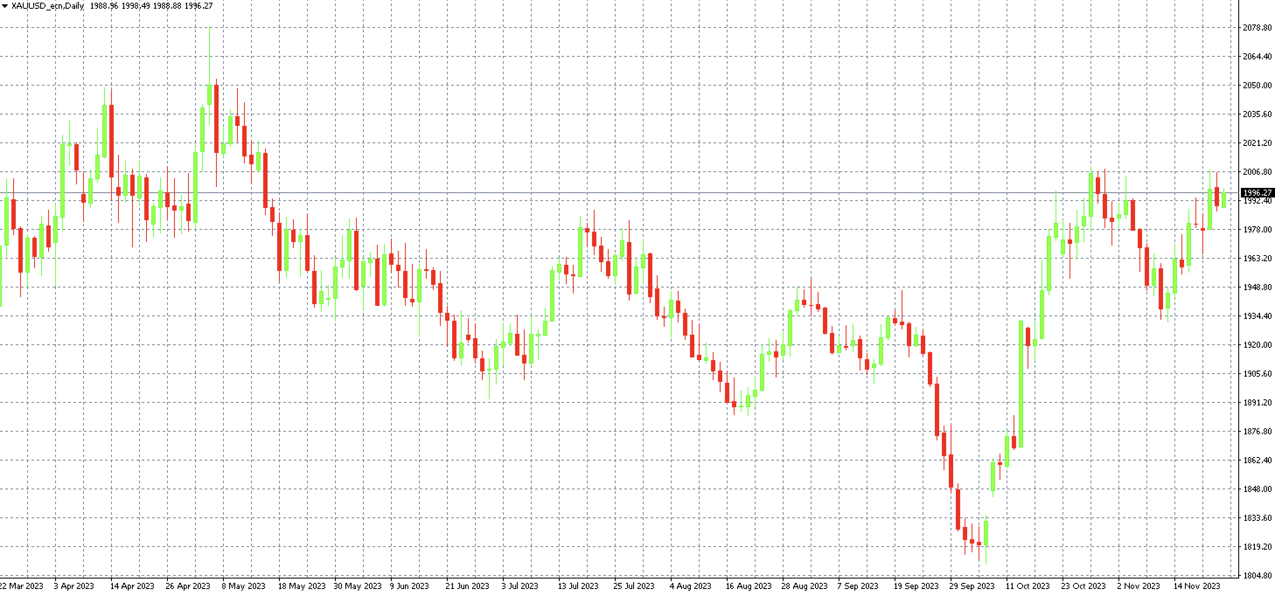The image size is (1275, 596).
Task: Click the 2021.20 price axis label
Action: tap(1257, 143)
